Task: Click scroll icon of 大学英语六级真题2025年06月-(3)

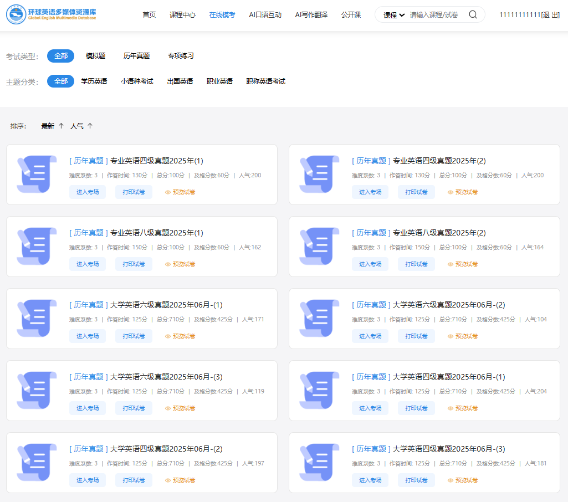Action: tap(37, 391)
